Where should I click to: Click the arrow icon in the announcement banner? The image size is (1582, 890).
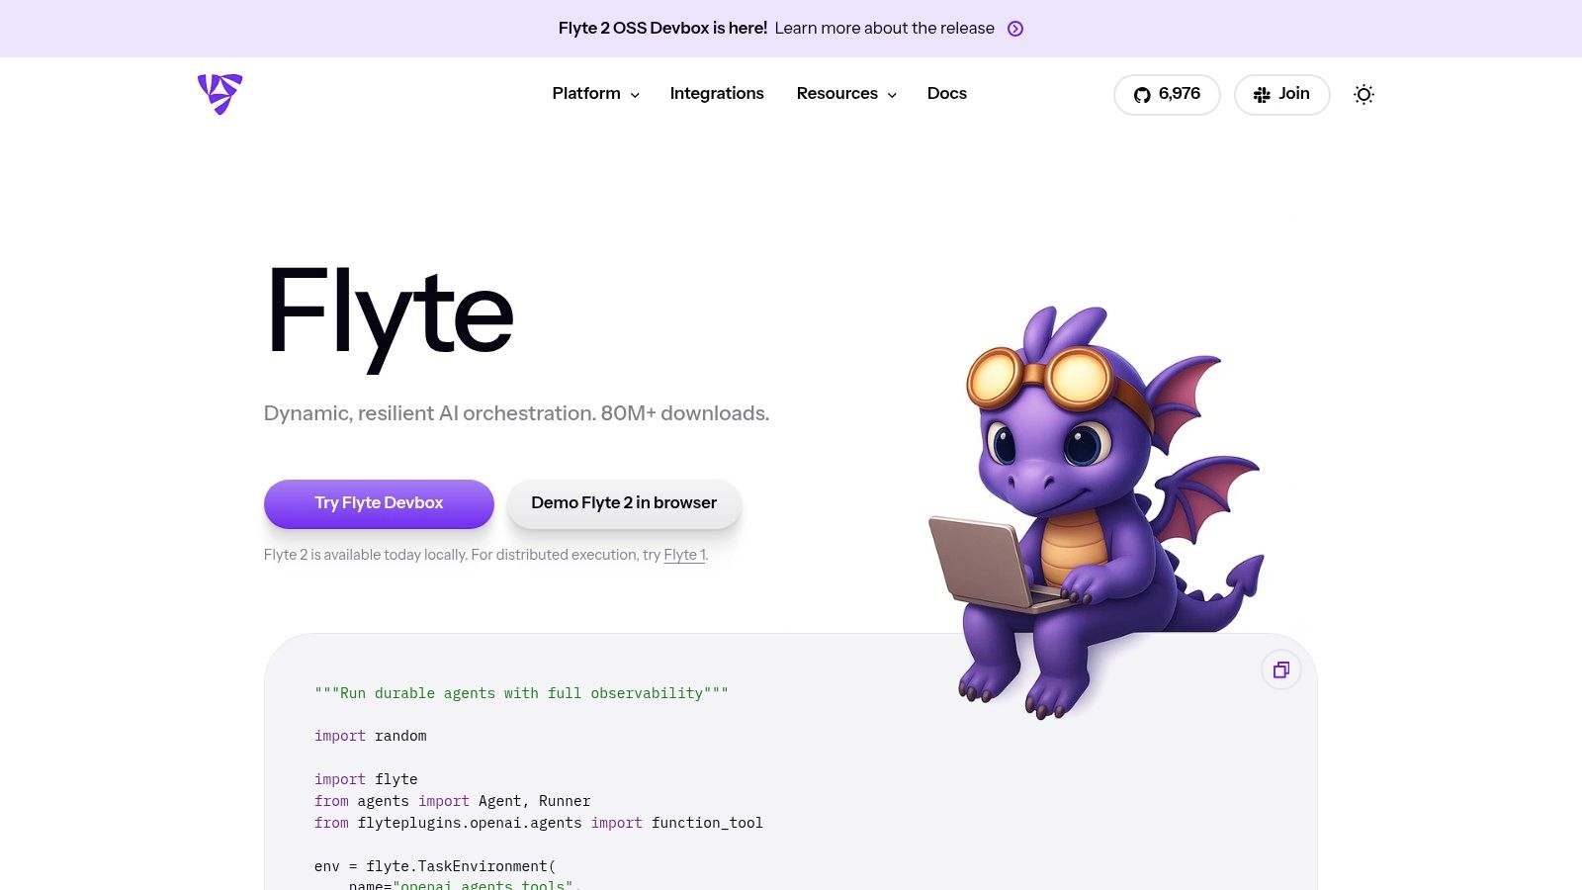tap(1015, 29)
